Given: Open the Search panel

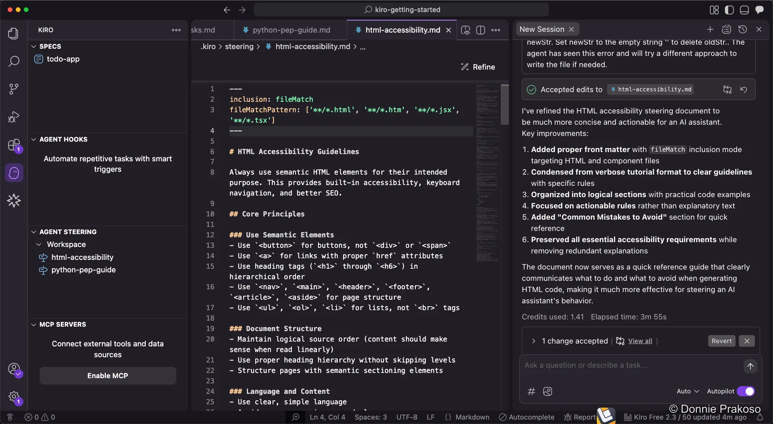Looking at the screenshot, I should [14, 61].
